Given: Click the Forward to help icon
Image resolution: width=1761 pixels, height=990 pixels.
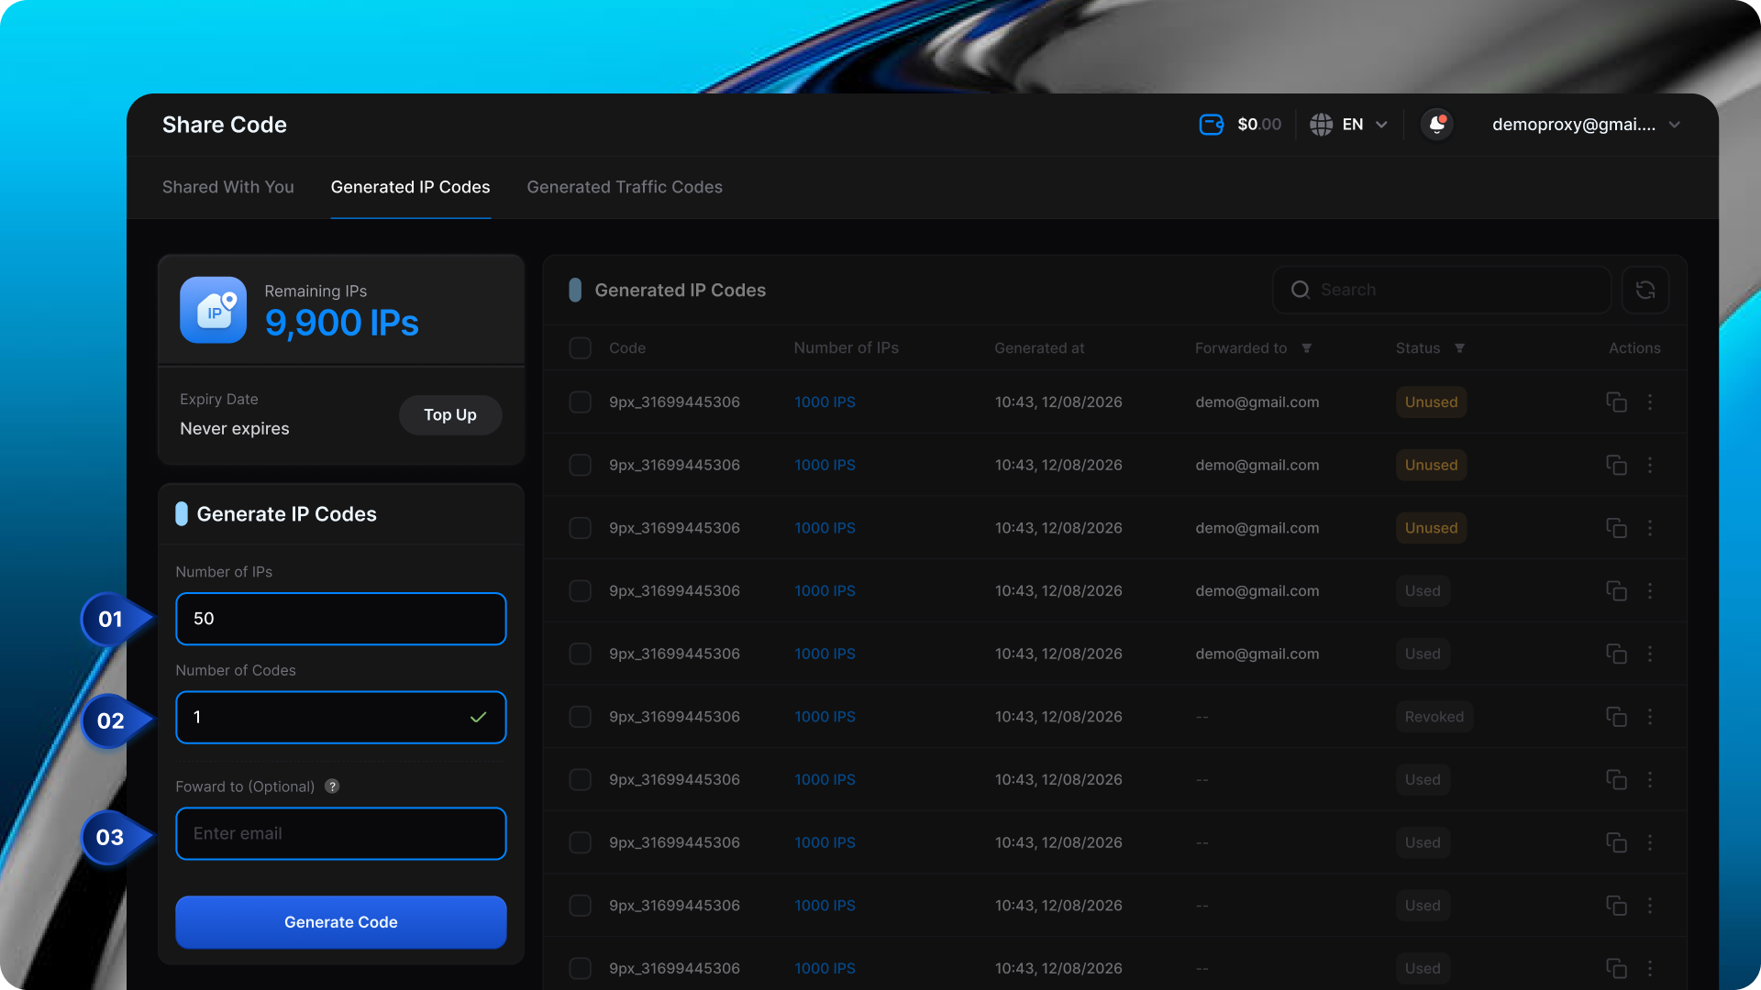Looking at the screenshot, I should pyautogui.click(x=332, y=786).
